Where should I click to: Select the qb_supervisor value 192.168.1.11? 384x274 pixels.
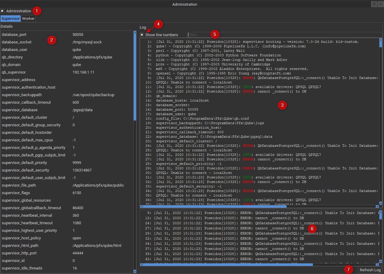tap(83, 72)
